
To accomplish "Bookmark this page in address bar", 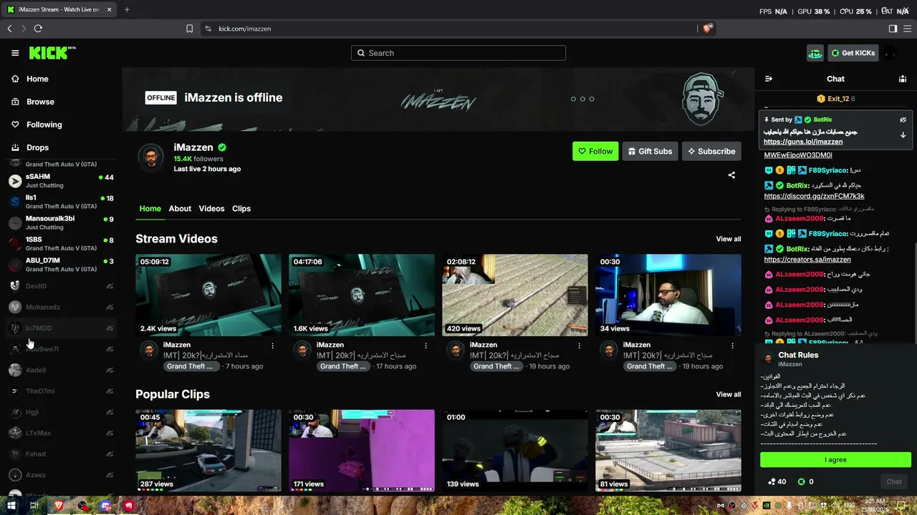I will coord(189,29).
